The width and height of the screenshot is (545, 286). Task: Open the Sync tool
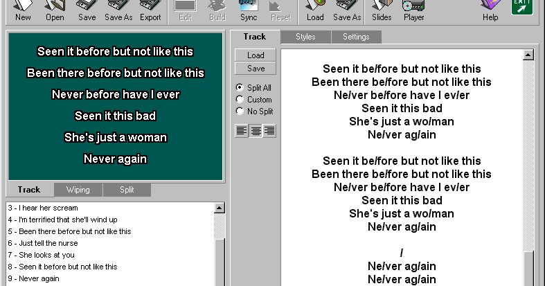[x=249, y=10]
